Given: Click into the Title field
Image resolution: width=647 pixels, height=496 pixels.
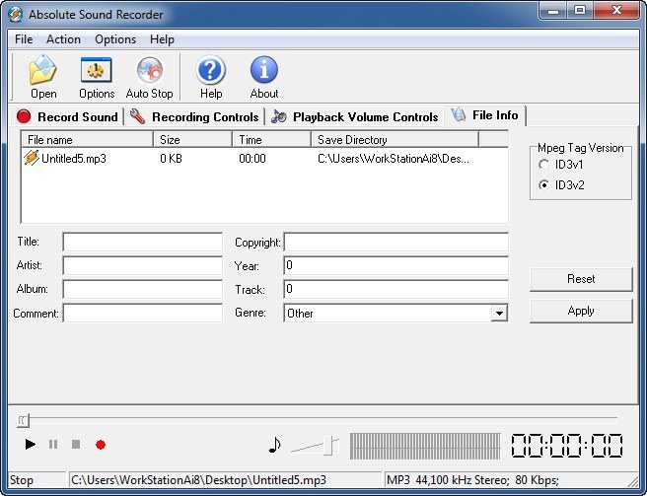Looking at the screenshot, I should click(142, 242).
